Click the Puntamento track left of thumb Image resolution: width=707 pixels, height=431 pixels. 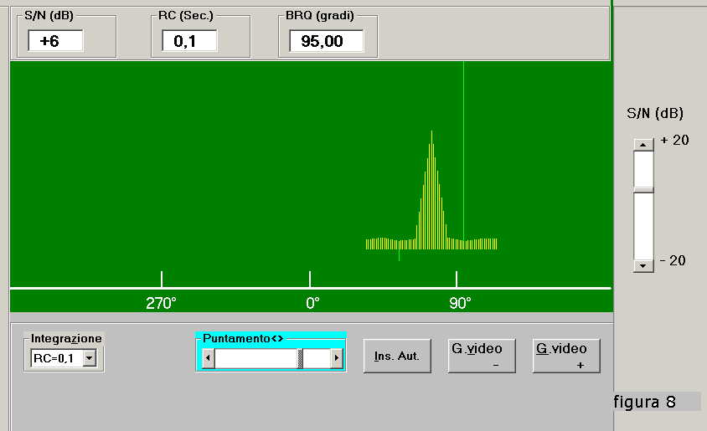pyautogui.click(x=255, y=358)
